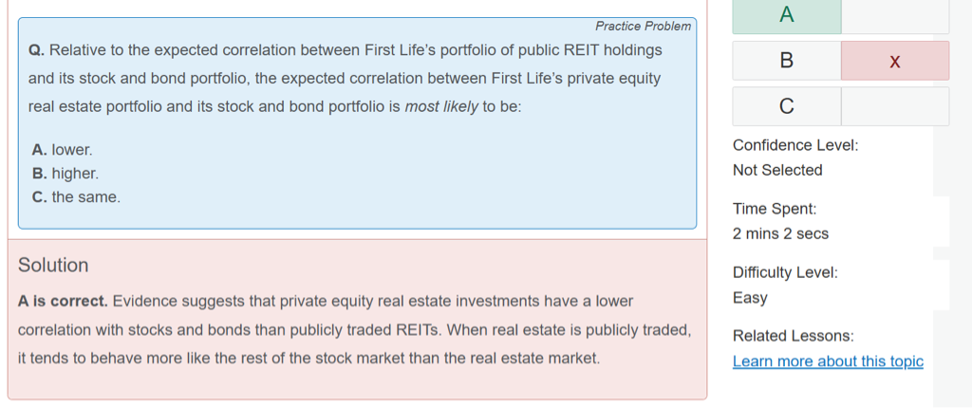The height and width of the screenshot is (408, 972).
Task: Click the 'Solution' heading
Action: point(53,266)
